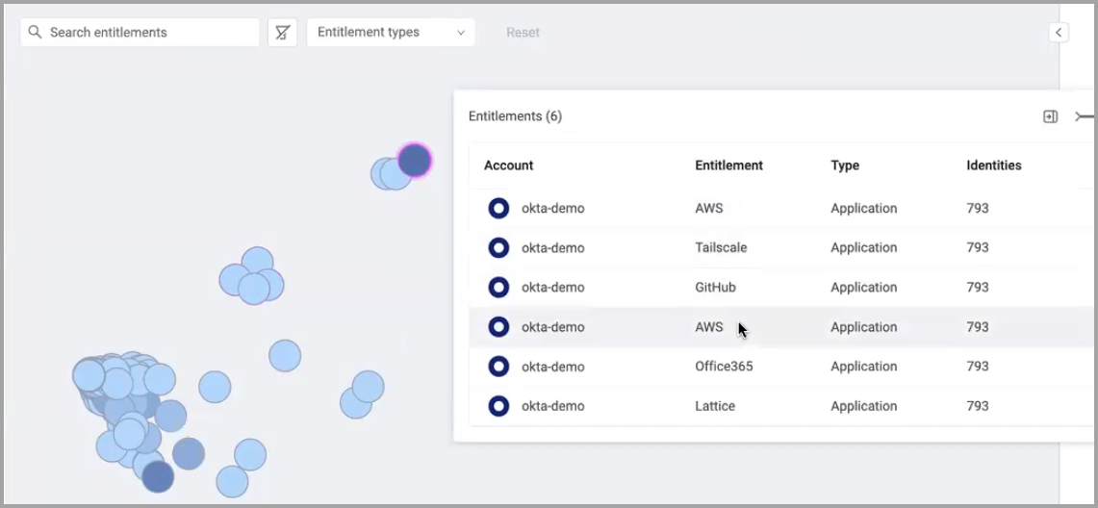The width and height of the screenshot is (1098, 508).
Task: Click the Reset button
Action: point(523,32)
